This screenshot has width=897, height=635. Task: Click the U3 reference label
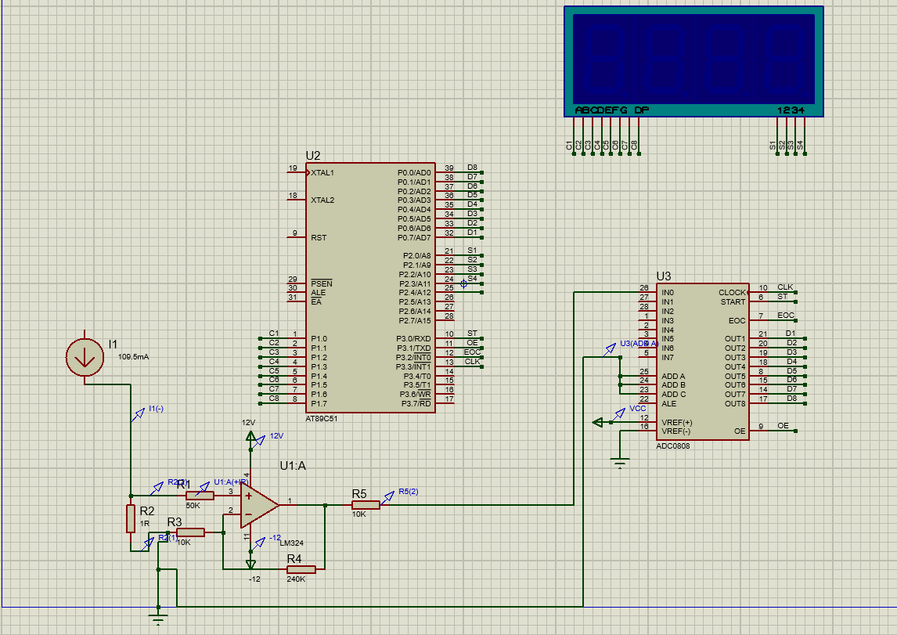(664, 276)
